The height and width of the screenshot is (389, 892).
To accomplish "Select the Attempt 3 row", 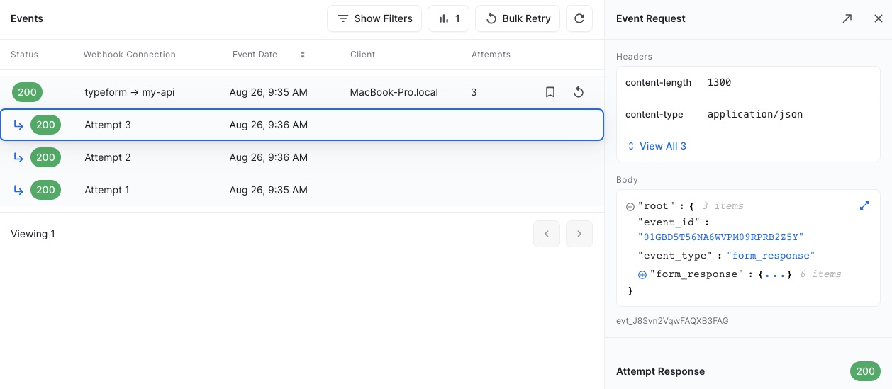I will pos(301,125).
